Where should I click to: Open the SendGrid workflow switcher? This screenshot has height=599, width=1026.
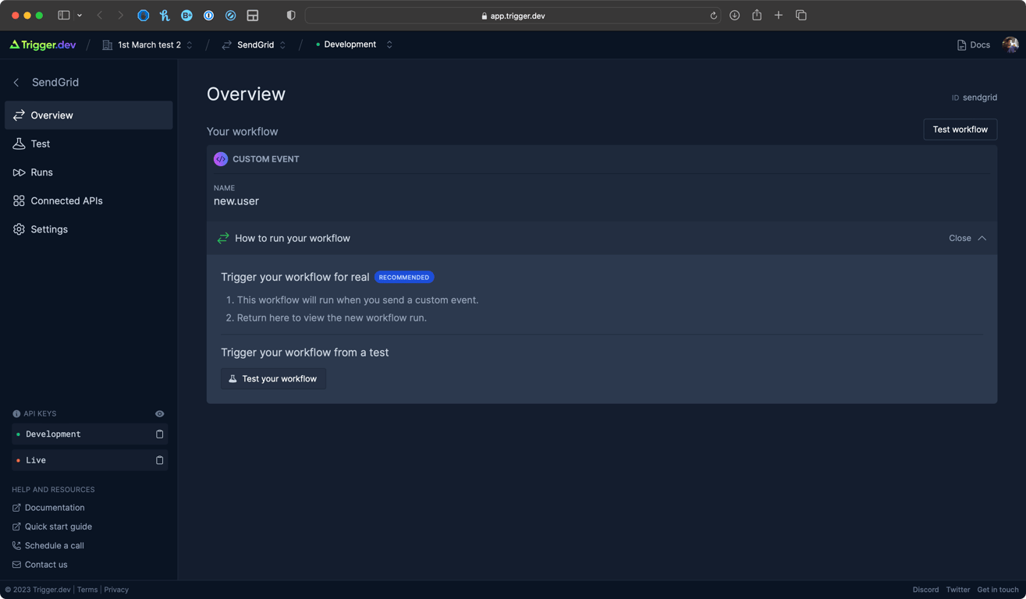254,44
